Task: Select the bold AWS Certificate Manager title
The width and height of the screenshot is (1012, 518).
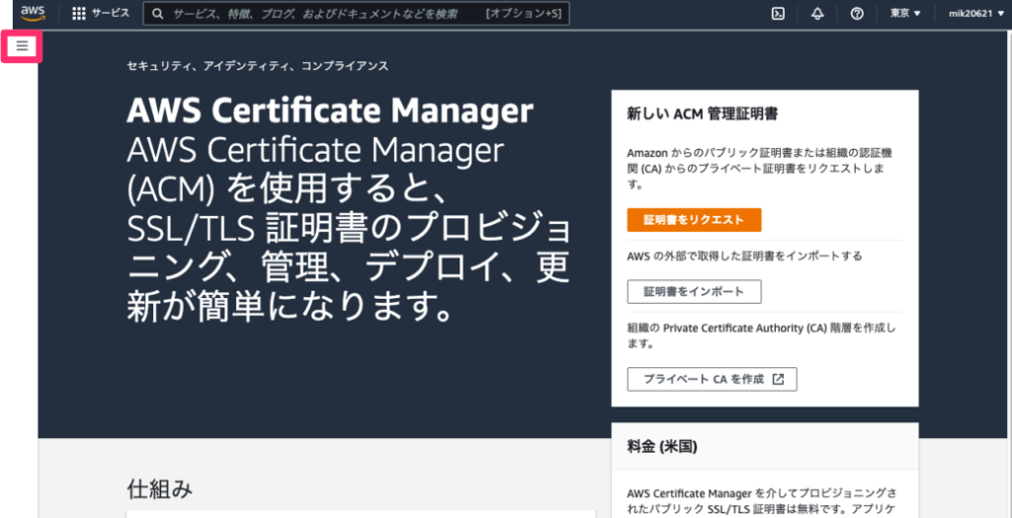Action: (x=330, y=111)
